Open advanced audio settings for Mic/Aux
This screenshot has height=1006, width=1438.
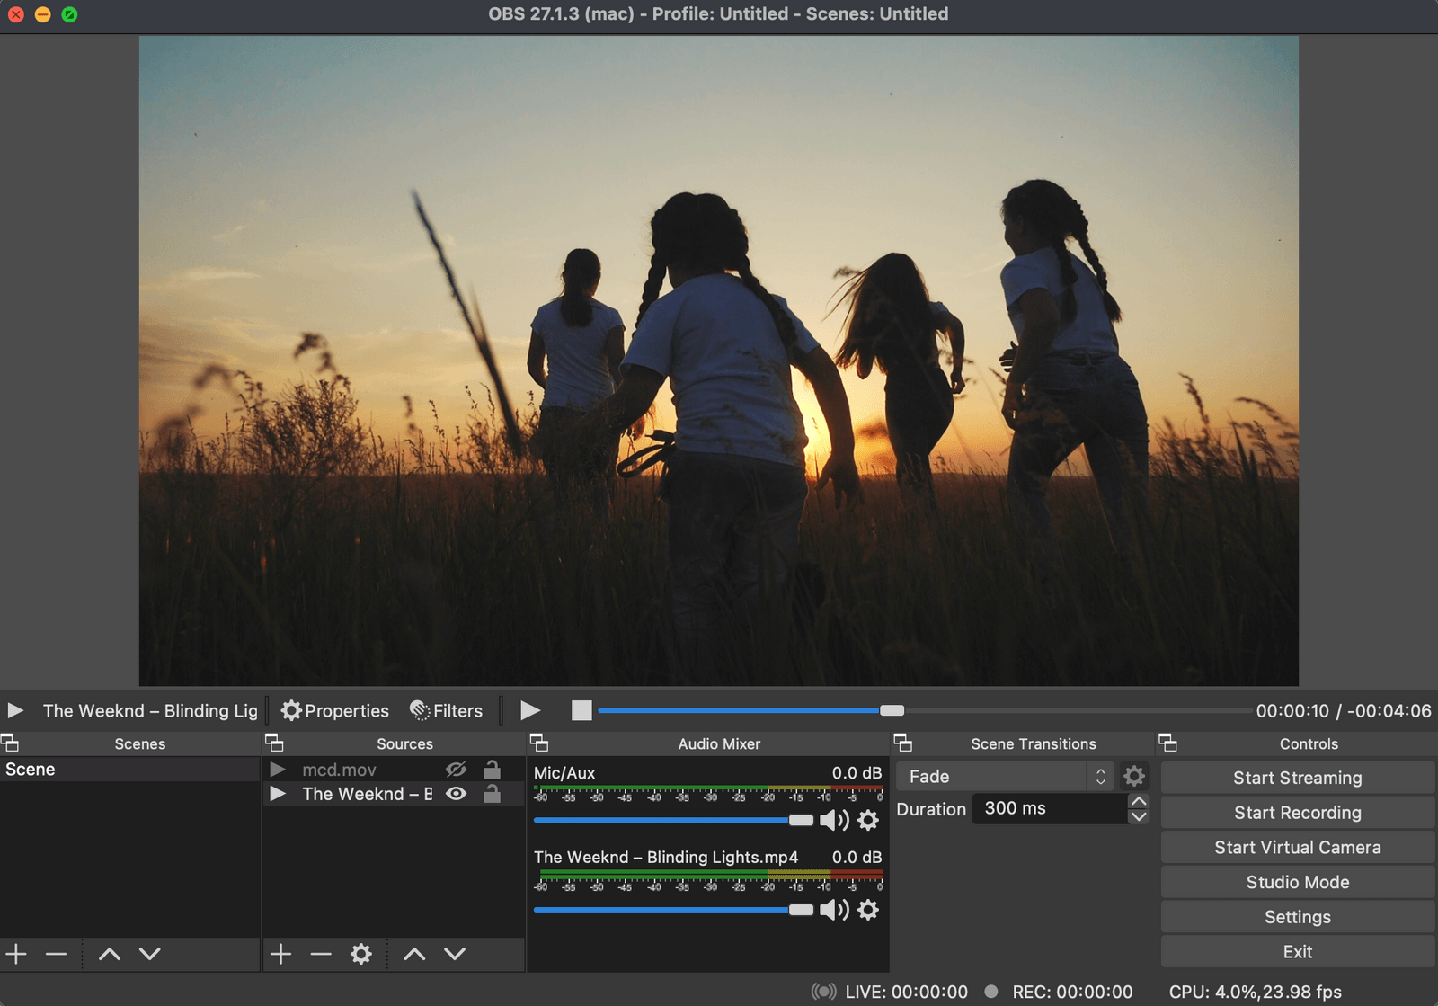(868, 820)
